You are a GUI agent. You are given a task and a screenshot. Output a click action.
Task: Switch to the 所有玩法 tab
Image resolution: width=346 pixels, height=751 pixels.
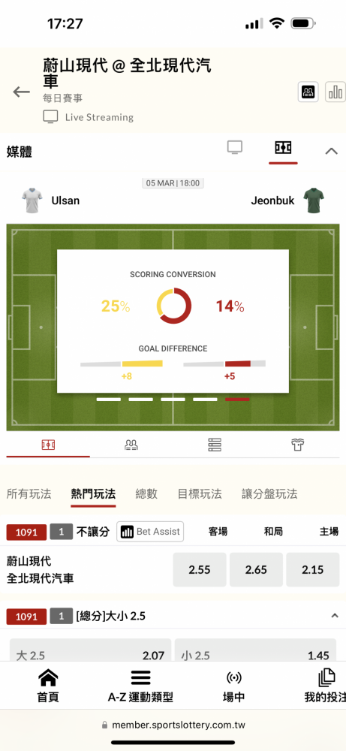pyautogui.click(x=29, y=494)
